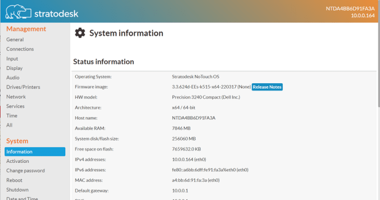Click the stratodesk wordmark in header
380x200 pixels.
pyautogui.click(x=56, y=13)
